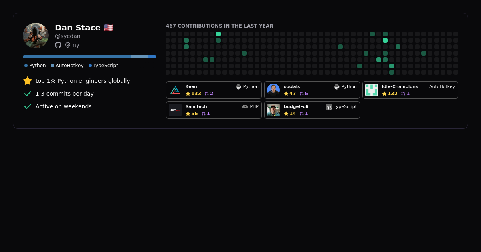
Task: Click the gold star achievement icon
Action: coord(28,81)
